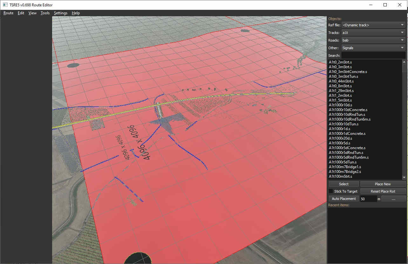The image size is (408, 264).
Task: Click the object Search field
Action: coord(373,56)
